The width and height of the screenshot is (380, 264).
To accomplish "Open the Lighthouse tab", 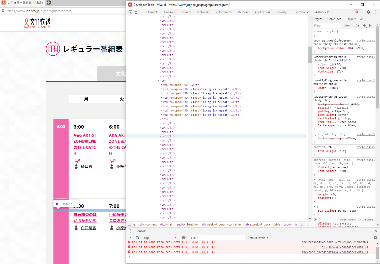I will [x=302, y=12].
